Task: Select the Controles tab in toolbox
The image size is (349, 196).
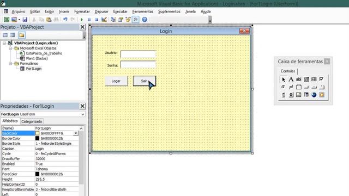Action: pyautogui.click(x=287, y=71)
